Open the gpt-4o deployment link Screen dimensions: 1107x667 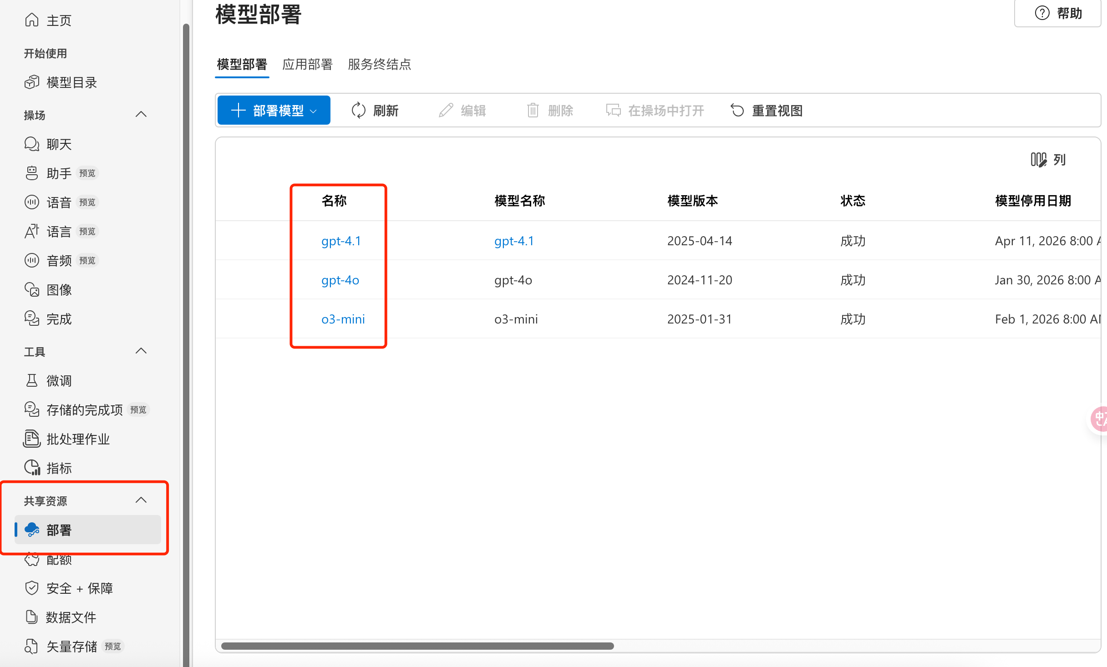coord(340,280)
